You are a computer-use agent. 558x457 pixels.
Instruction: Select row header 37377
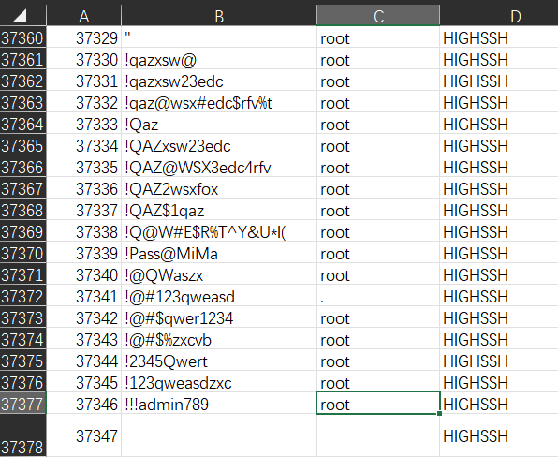(22, 405)
